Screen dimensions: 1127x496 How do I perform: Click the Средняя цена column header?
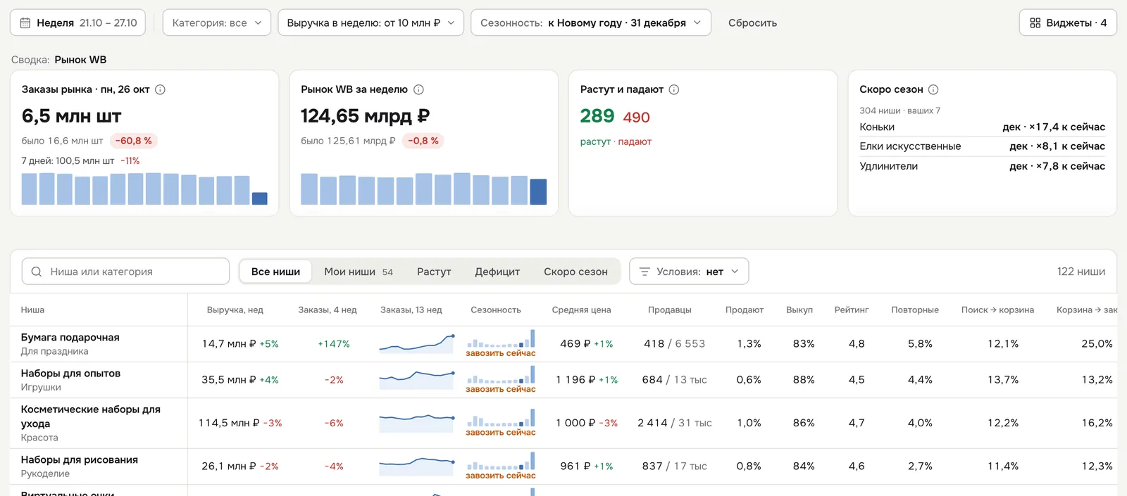pyautogui.click(x=581, y=310)
